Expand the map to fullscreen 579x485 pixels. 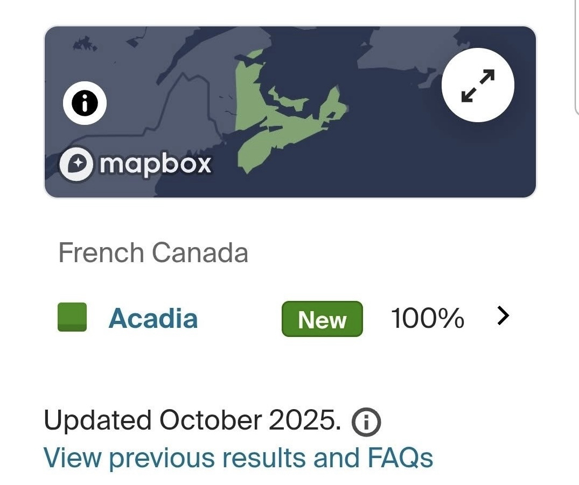(478, 86)
